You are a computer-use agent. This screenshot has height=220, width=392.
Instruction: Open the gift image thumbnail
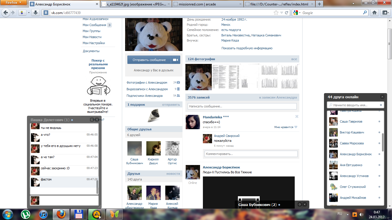tap(154, 116)
